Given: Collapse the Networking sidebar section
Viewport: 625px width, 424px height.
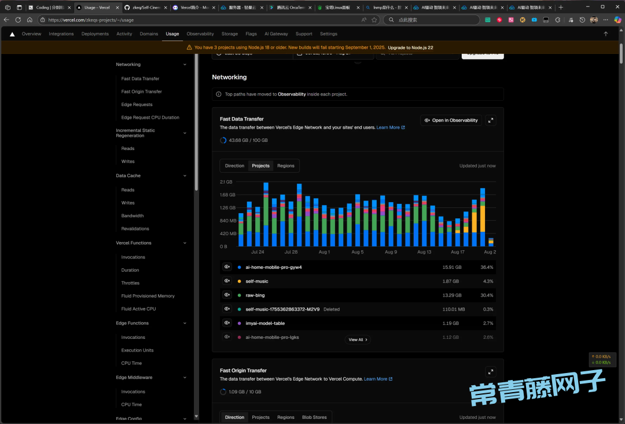Looking at the screenshot, I should click(185, 64).
